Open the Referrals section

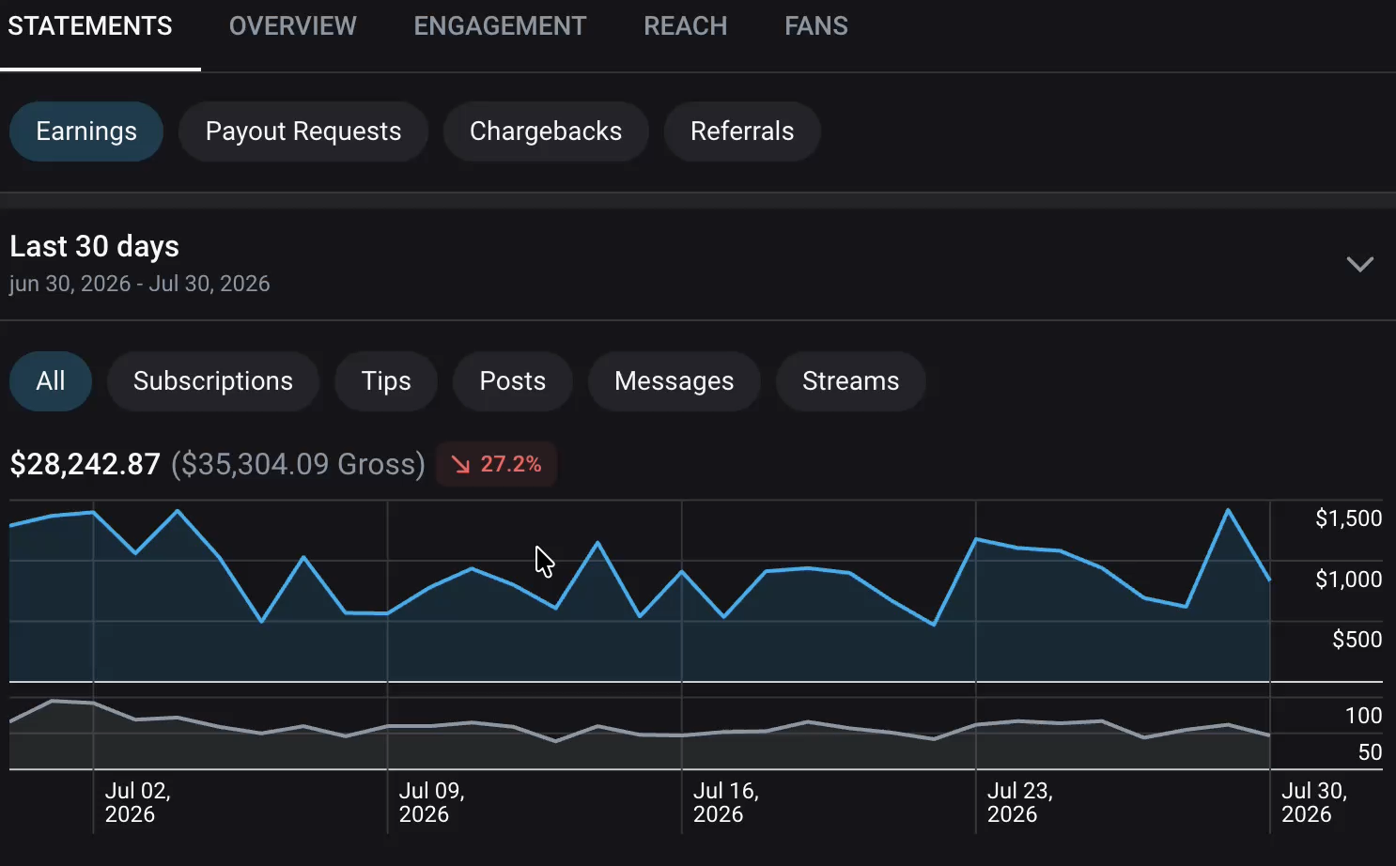742,131
